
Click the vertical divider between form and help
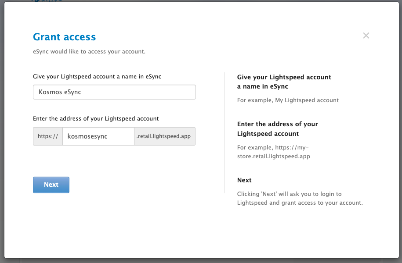pos(224,132)
